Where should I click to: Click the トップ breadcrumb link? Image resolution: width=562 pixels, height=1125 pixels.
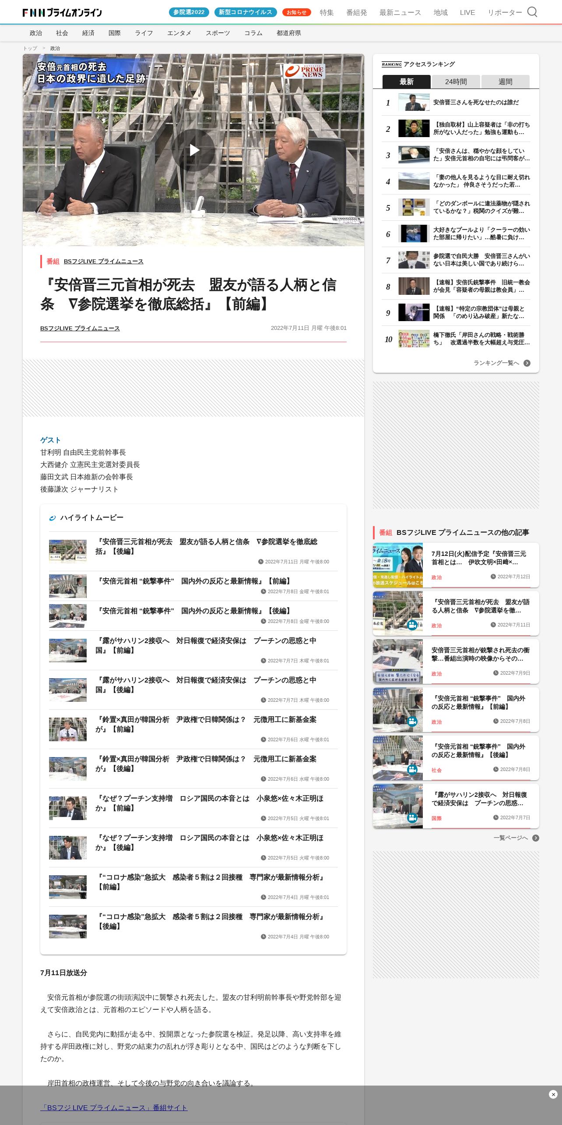point(30,48)
